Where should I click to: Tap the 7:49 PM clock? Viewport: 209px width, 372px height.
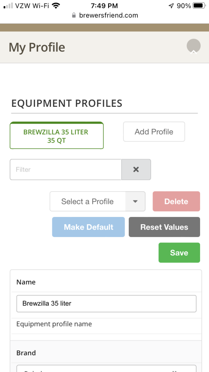tap(104, 6)
